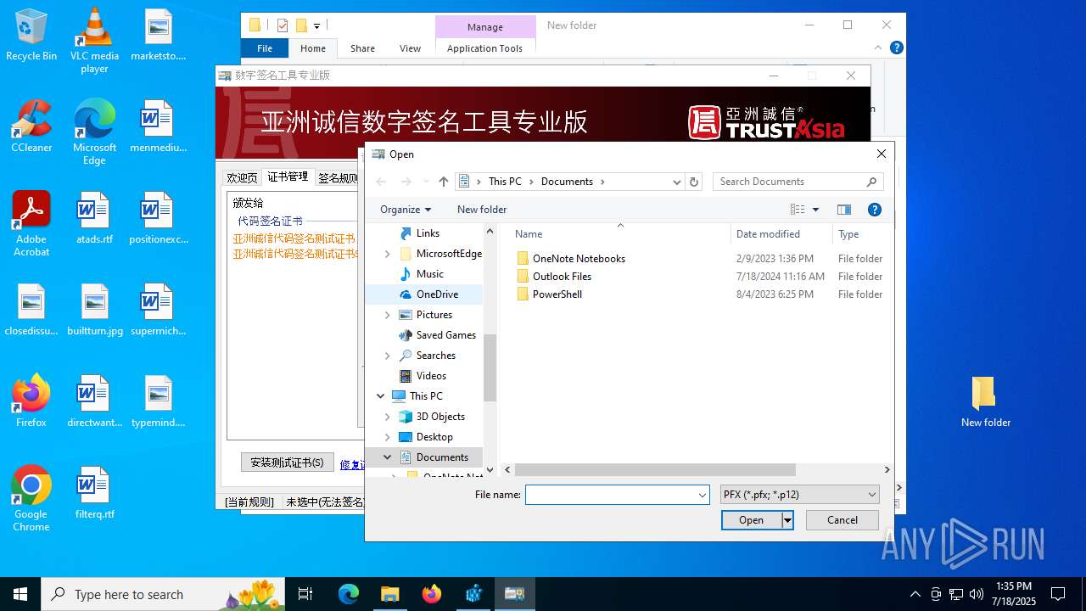Open builtturn.jpg desktop image
The image size is (1086, 611).
94,310
